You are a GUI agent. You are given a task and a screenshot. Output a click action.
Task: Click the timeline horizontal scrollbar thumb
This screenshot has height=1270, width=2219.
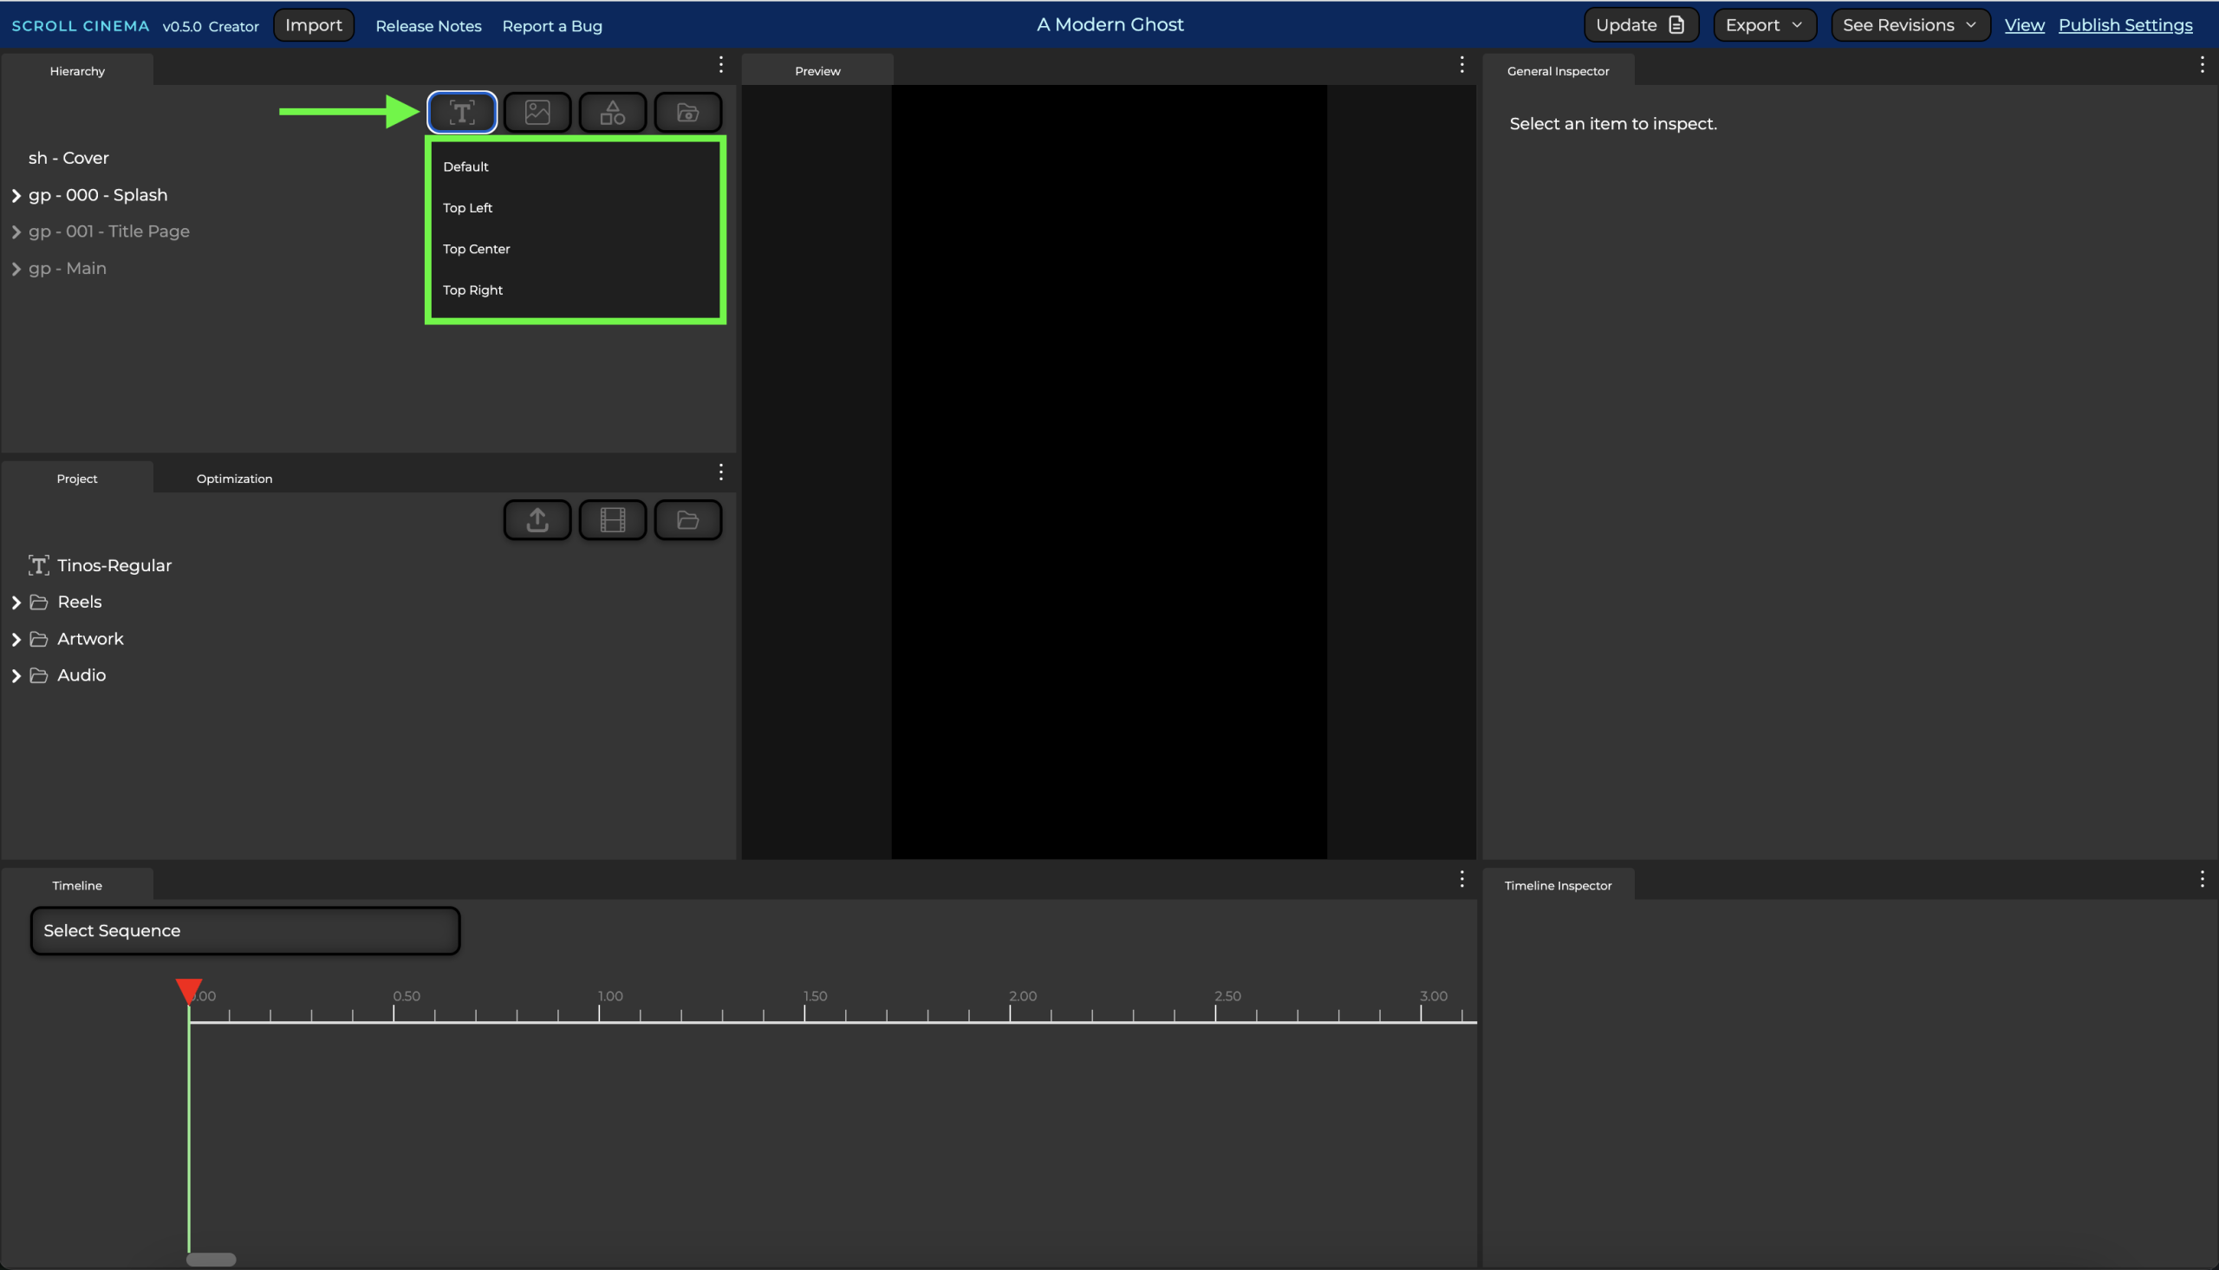[211, 1259]
